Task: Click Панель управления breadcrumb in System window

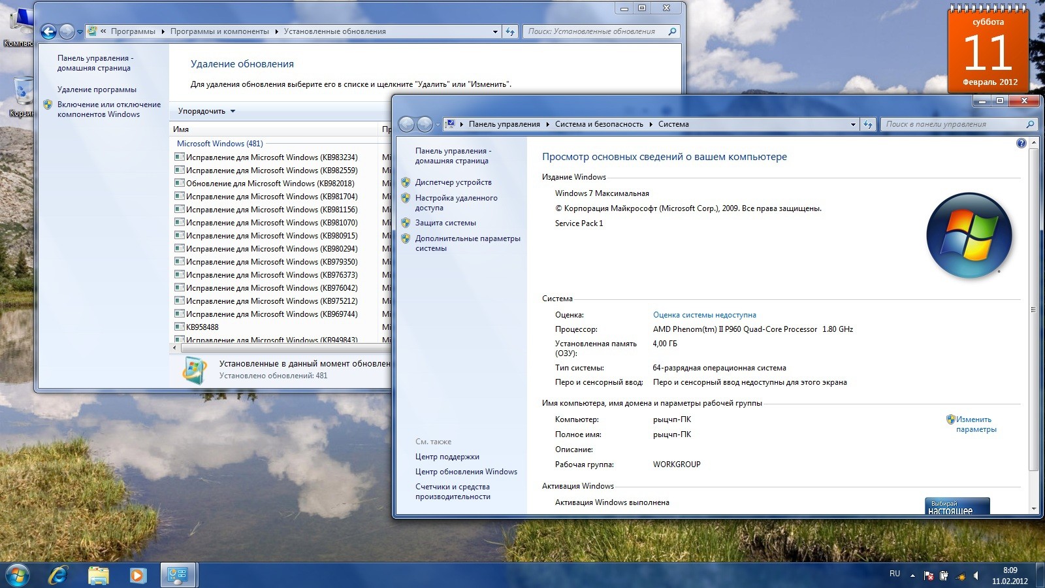Action: click(504, 124)
